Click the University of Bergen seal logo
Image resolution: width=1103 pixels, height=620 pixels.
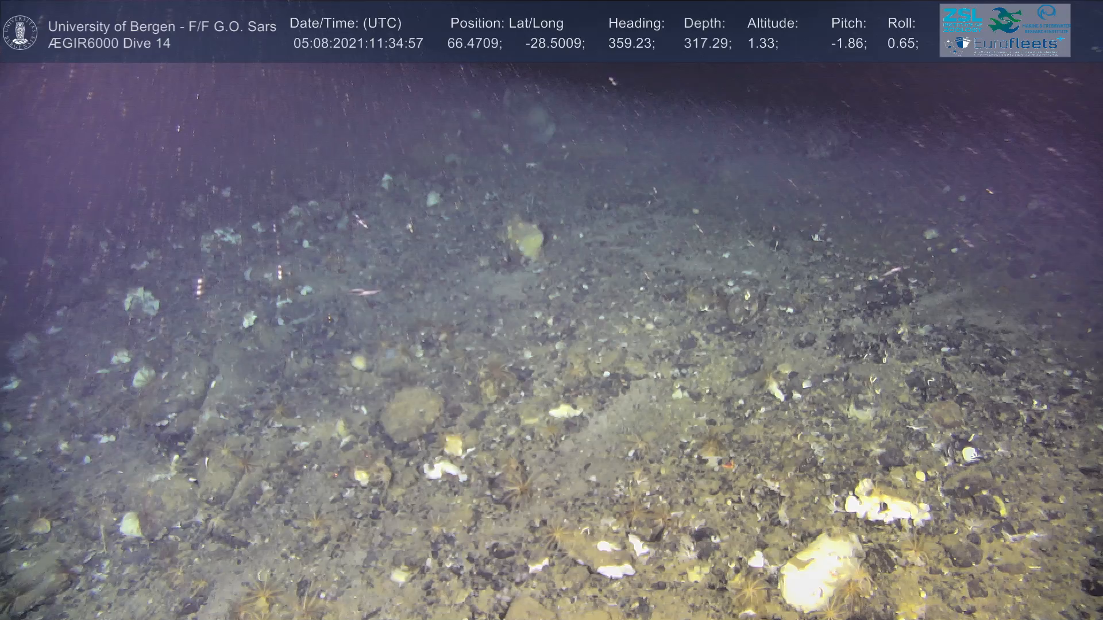point(20,33)
